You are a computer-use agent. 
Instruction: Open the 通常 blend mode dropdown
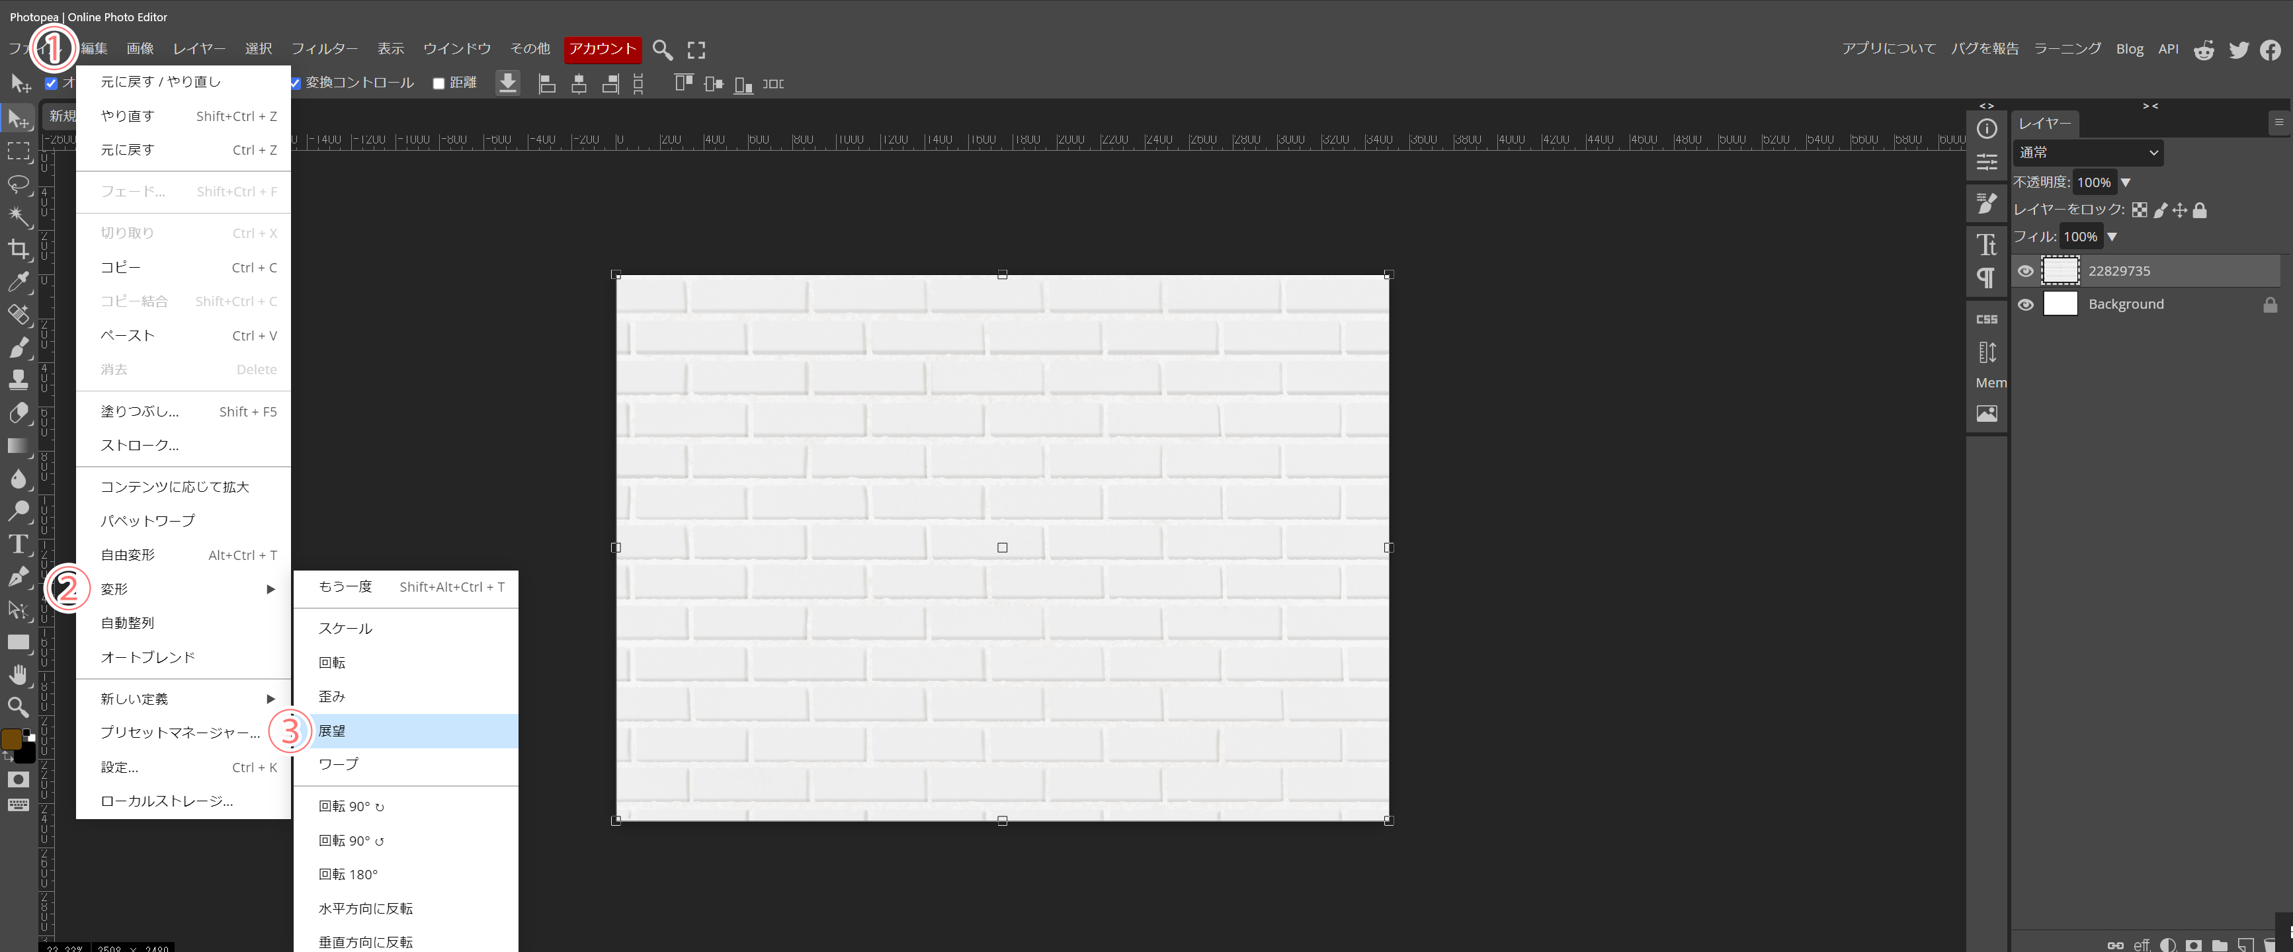point(2087,152)
